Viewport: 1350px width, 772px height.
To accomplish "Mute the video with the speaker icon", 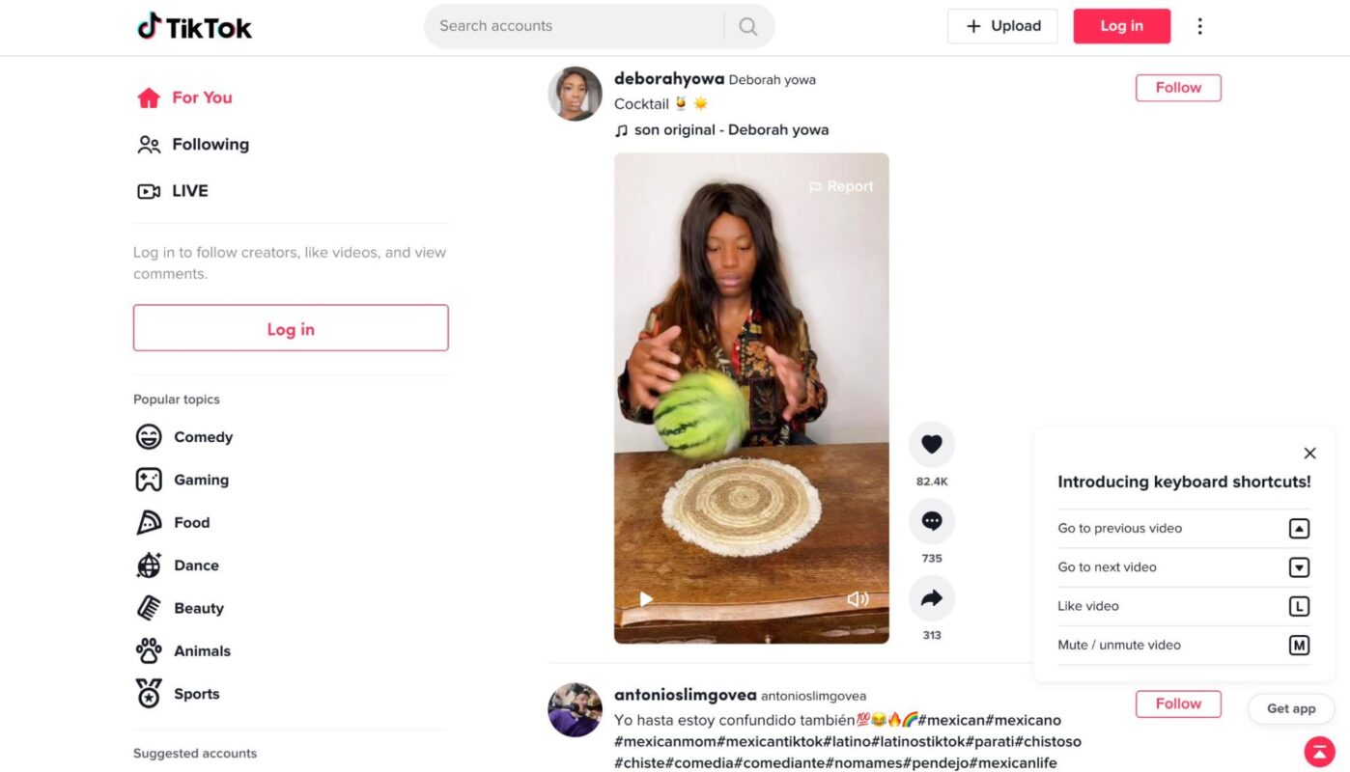I will [858, 599].
